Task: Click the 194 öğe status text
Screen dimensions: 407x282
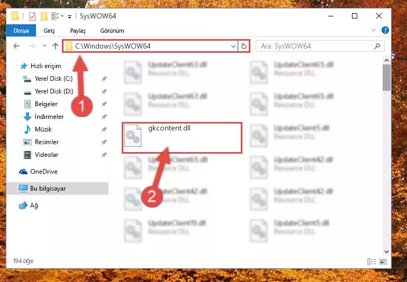Action: tap(23, 261)
